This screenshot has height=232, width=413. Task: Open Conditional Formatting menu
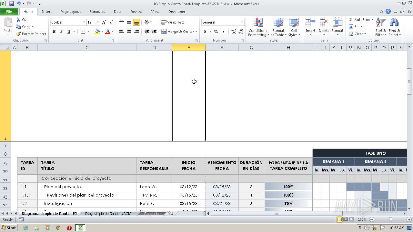tap(258, 27)
